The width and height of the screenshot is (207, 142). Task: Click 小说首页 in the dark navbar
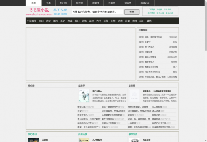[x=32, y=21]
